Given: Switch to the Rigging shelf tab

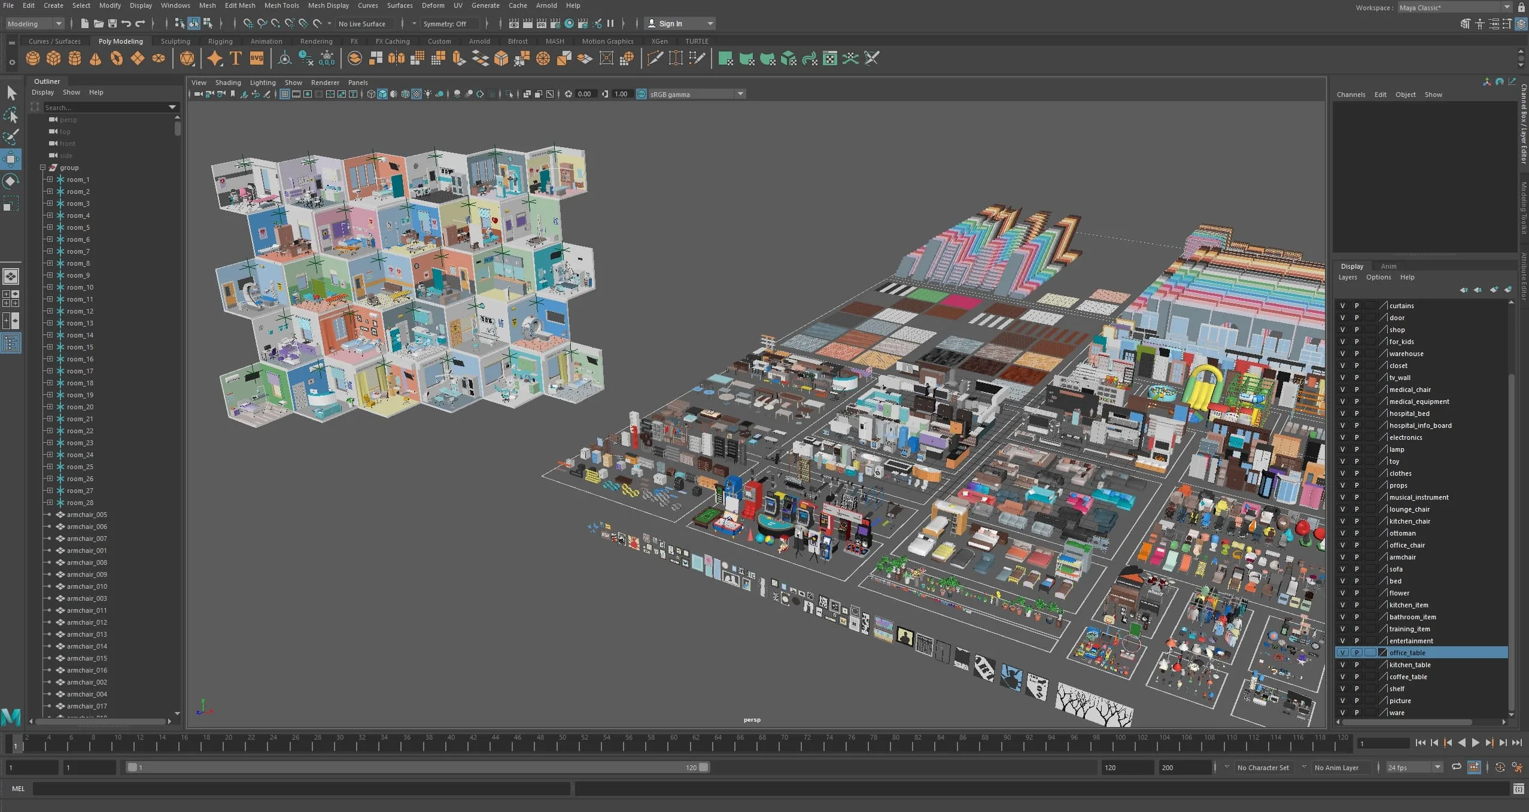Looking at the screenshot, I should (220, 41).
